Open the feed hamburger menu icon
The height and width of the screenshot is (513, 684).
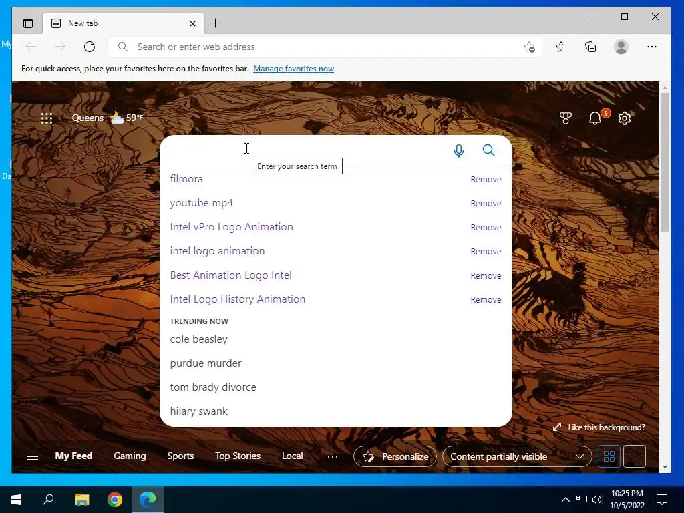(x=33, y=456)
